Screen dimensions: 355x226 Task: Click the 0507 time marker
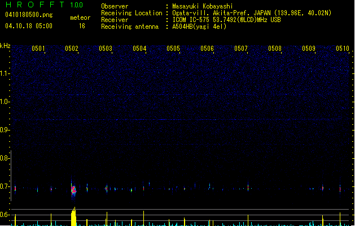coord(241,49)
